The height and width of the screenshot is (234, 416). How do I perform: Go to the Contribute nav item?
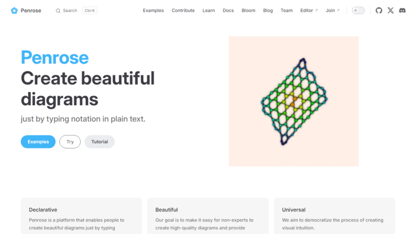[x=183, y=10]
